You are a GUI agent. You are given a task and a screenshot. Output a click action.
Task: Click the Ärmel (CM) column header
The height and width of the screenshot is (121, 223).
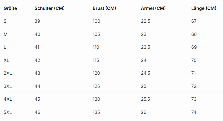click(x=153, y=8)
